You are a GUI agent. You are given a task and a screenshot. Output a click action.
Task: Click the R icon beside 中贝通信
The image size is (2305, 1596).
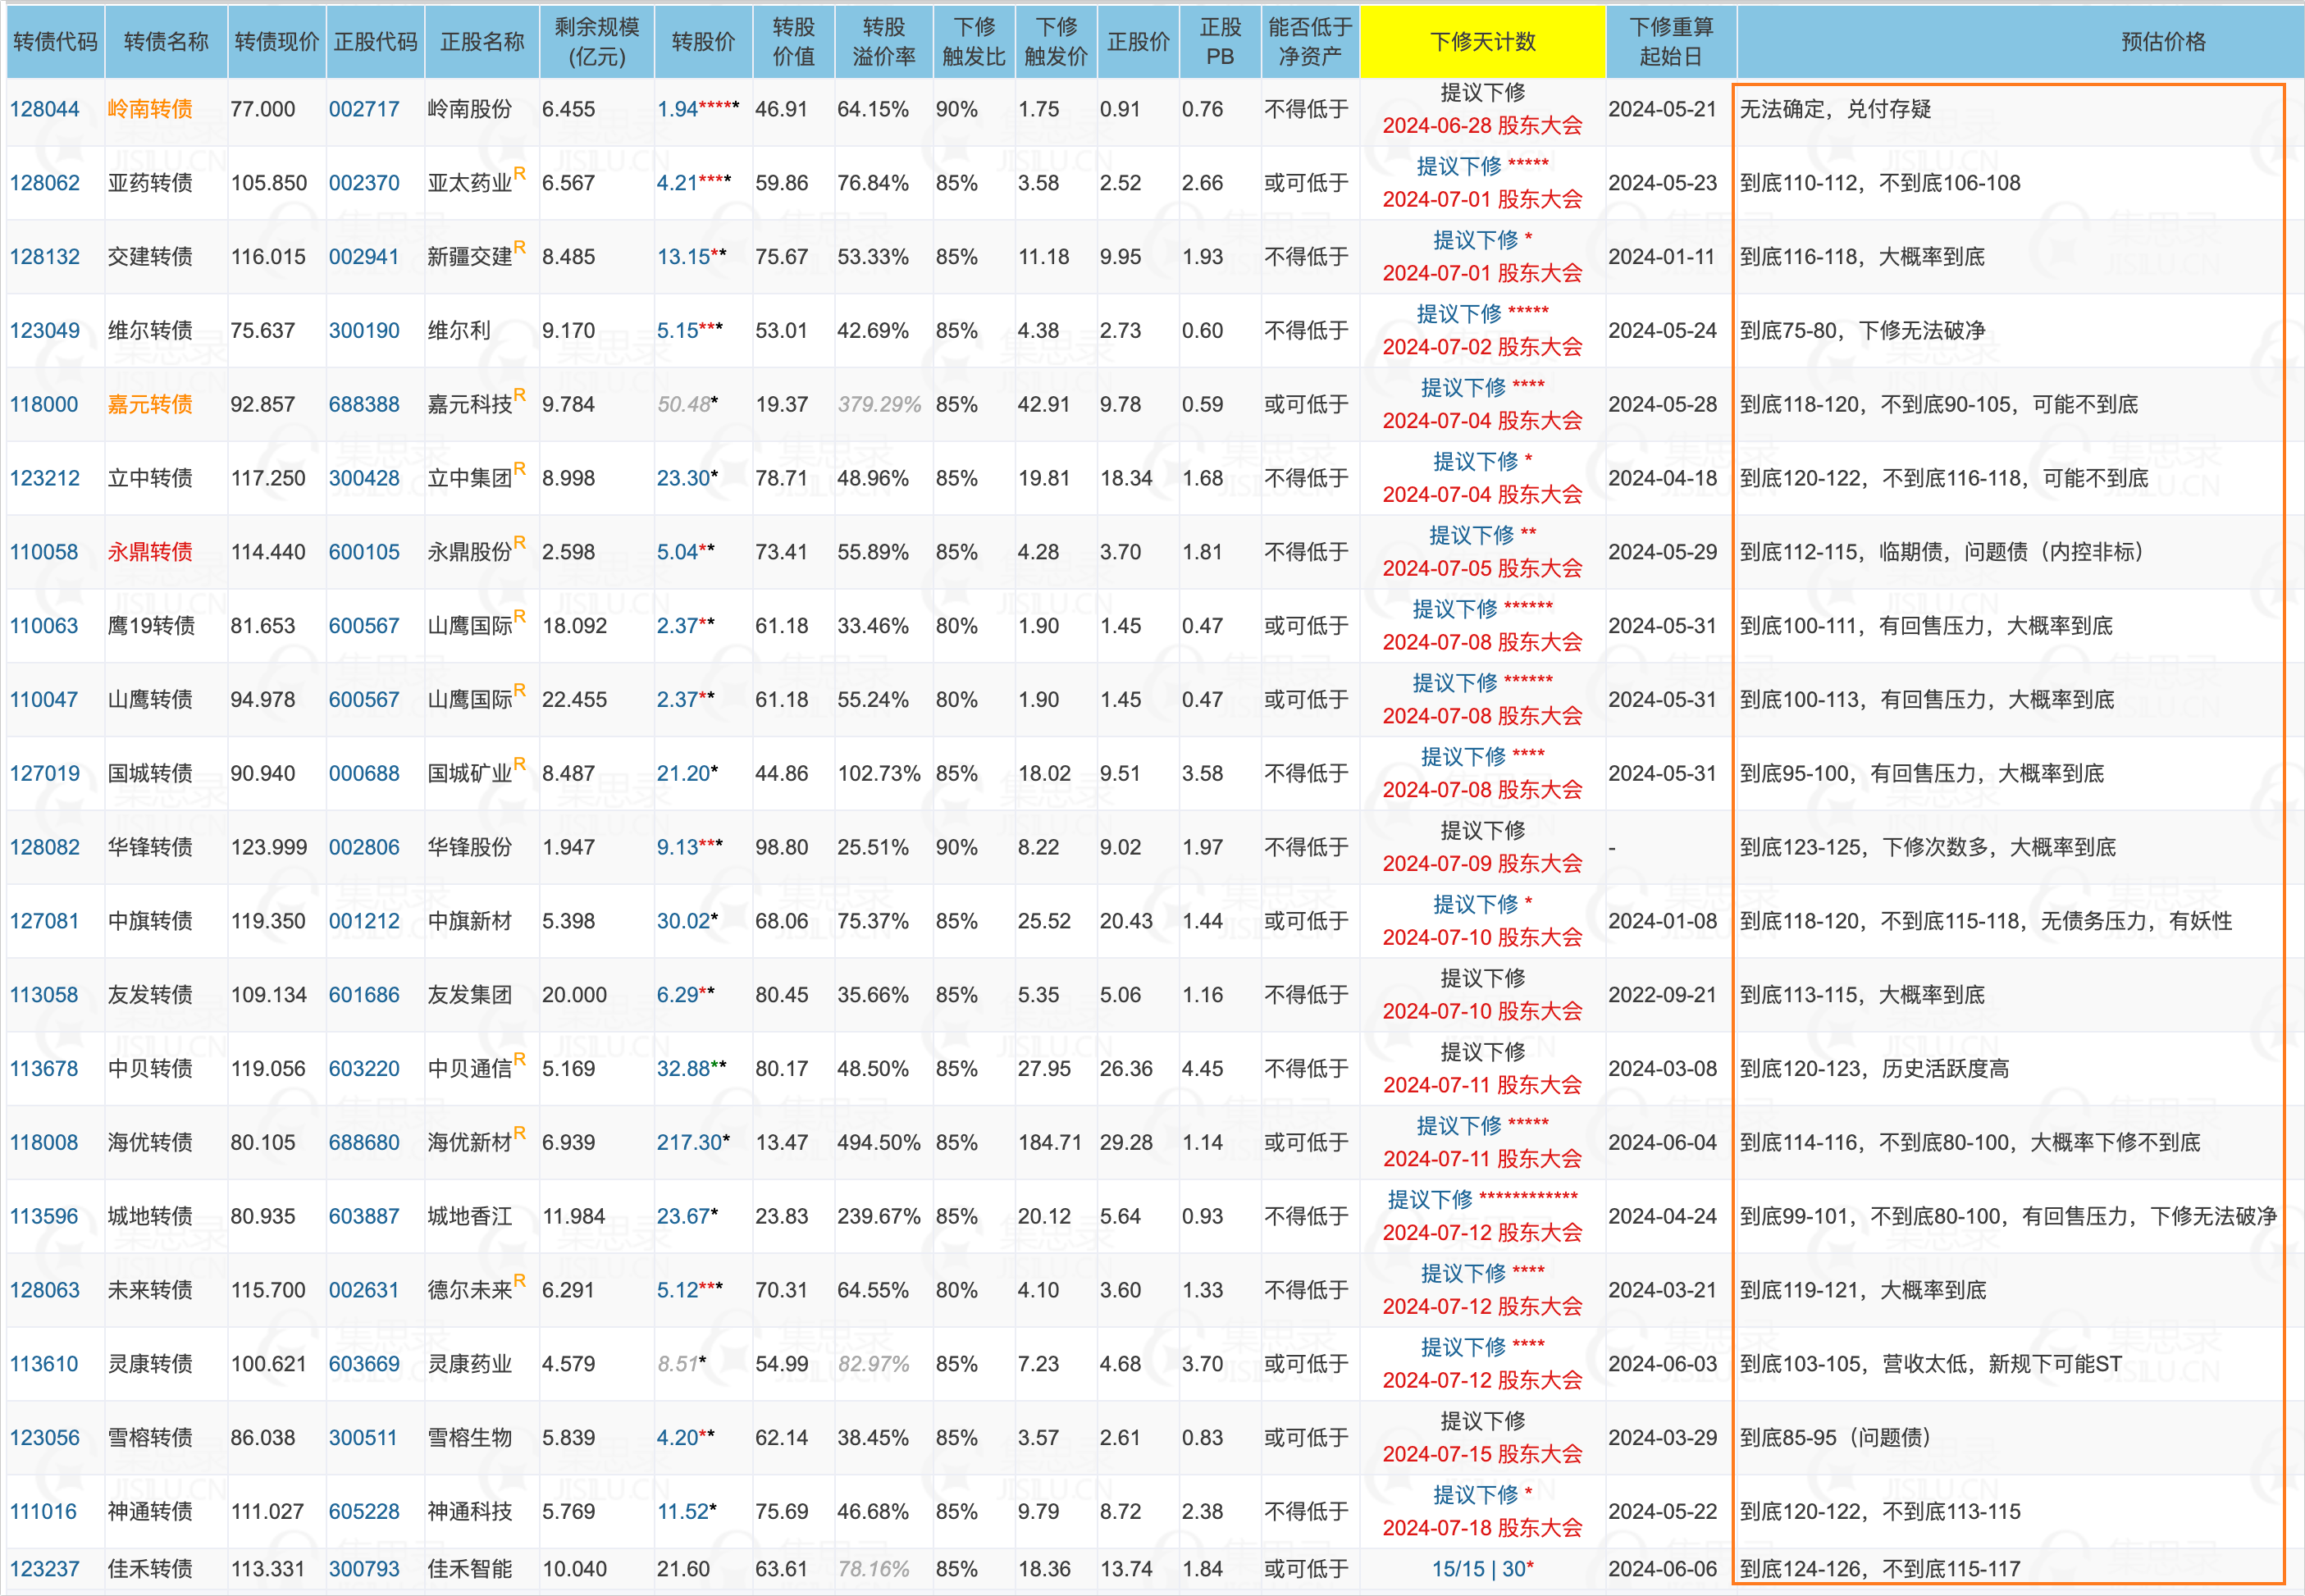[x=520, y=1059]
